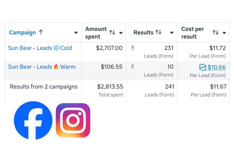Click the Campaign column header
The width and height of the screenshot is (234, 156).
click(22, 32)
